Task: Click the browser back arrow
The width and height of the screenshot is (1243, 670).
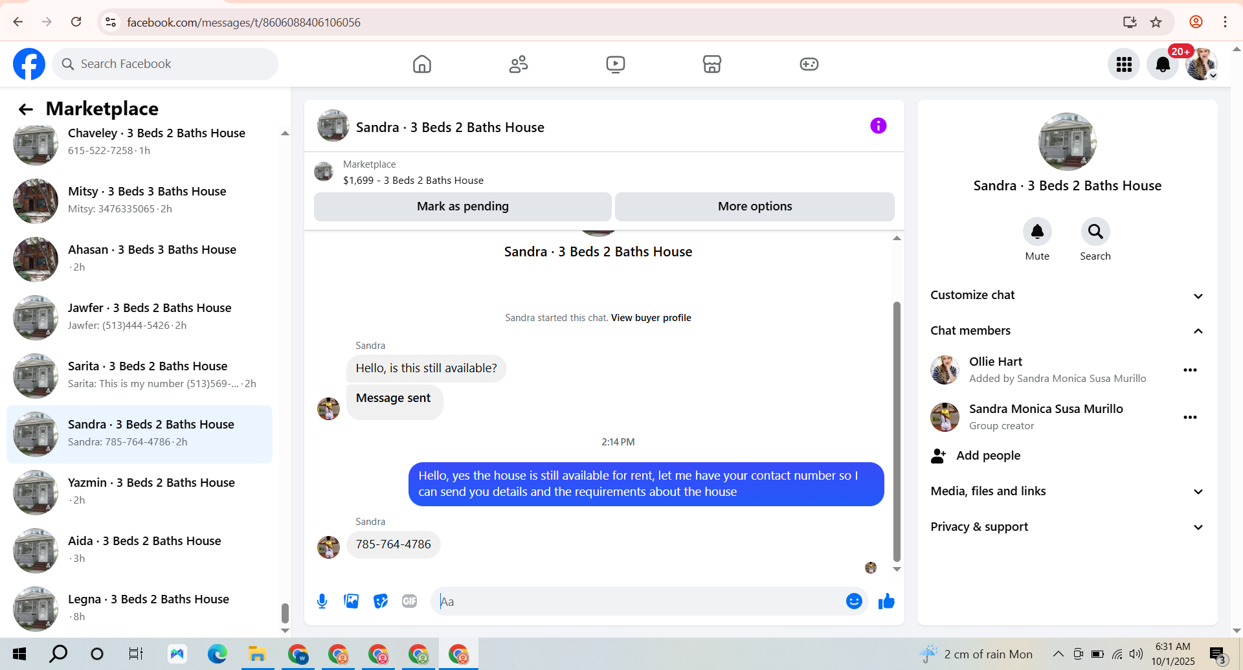Action: [18, 22]
